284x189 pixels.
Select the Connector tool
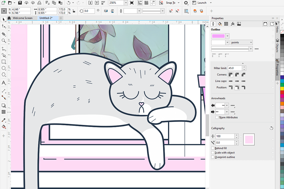(x=4, y=97)
